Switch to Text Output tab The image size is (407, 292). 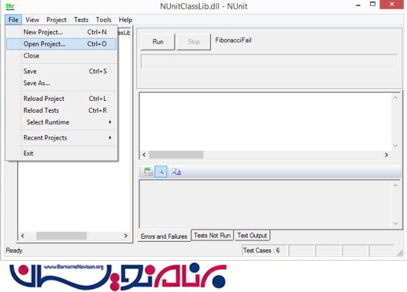coord(252,235)
